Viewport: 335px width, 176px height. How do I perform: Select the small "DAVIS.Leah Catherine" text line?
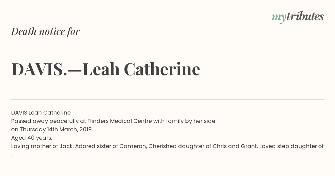pos(41,113)
